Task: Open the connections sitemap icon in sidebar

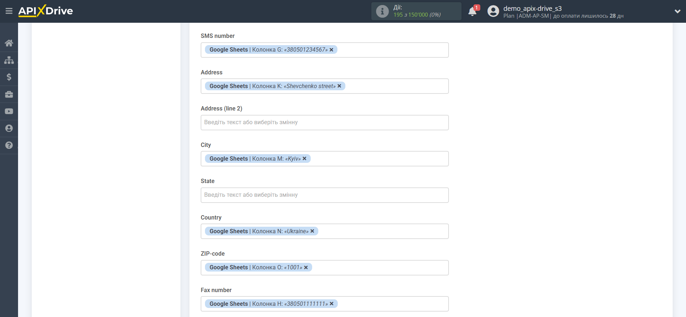Action: 9,60
